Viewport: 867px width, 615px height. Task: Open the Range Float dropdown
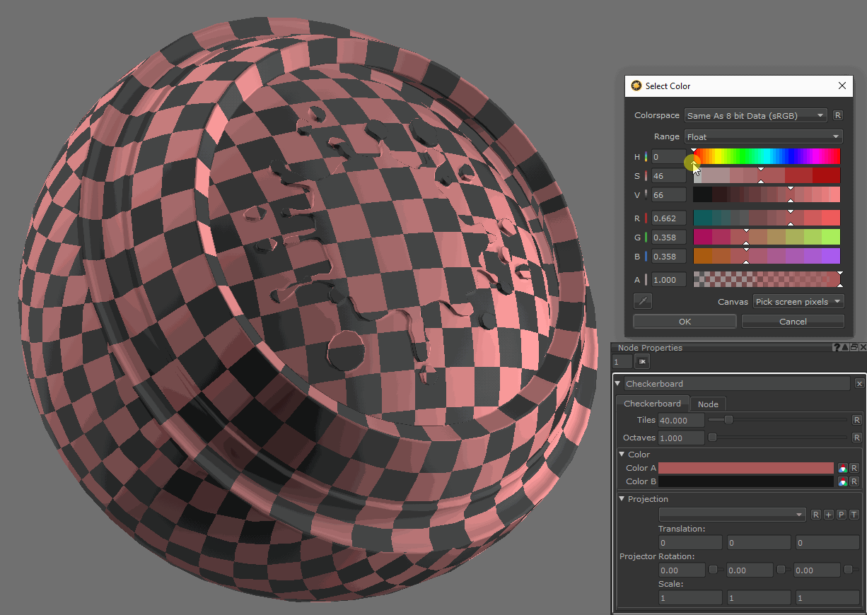pyautogui.click(x=763, y=136)
